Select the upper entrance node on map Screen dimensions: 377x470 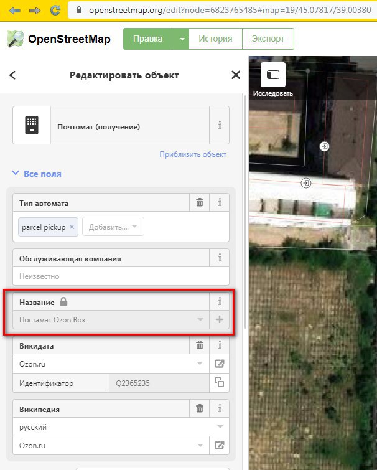pos(324,146)
